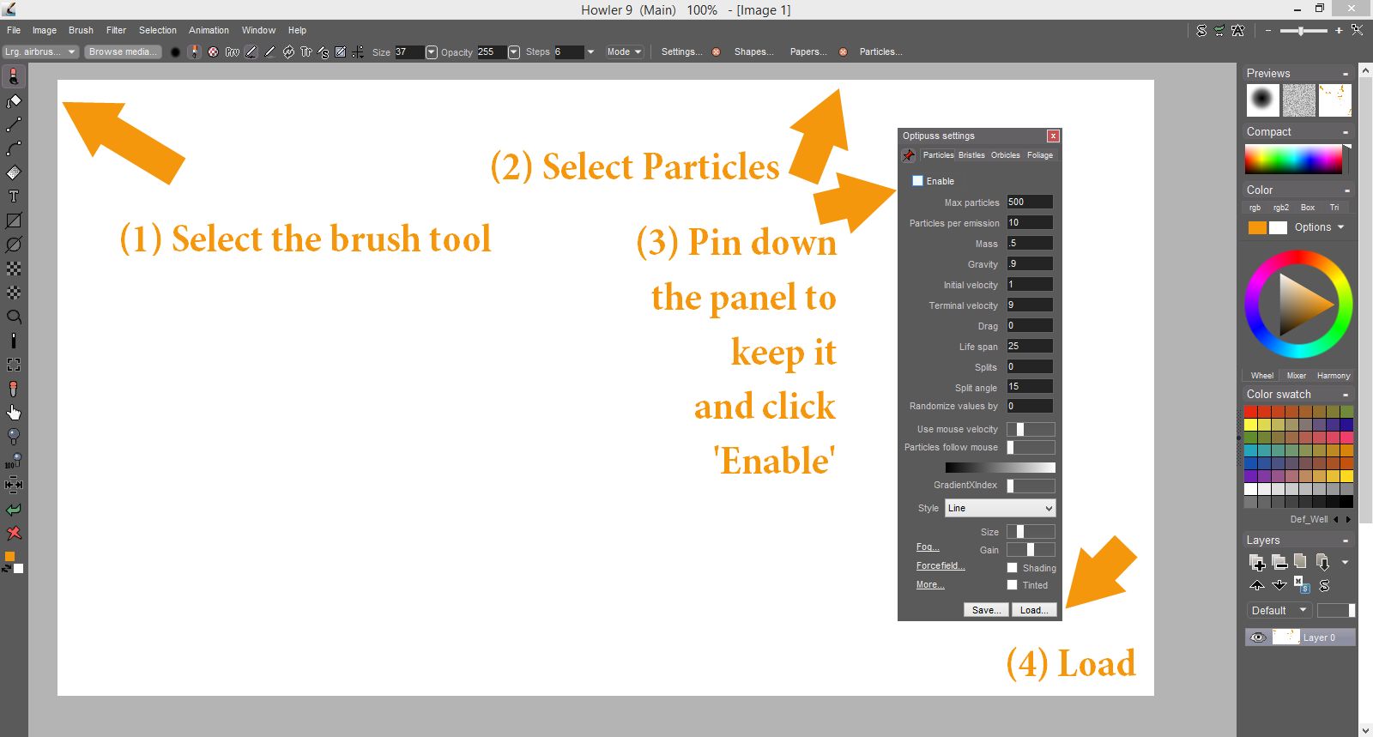Delete layer using the minus icon

click(x=1279, y=563)
